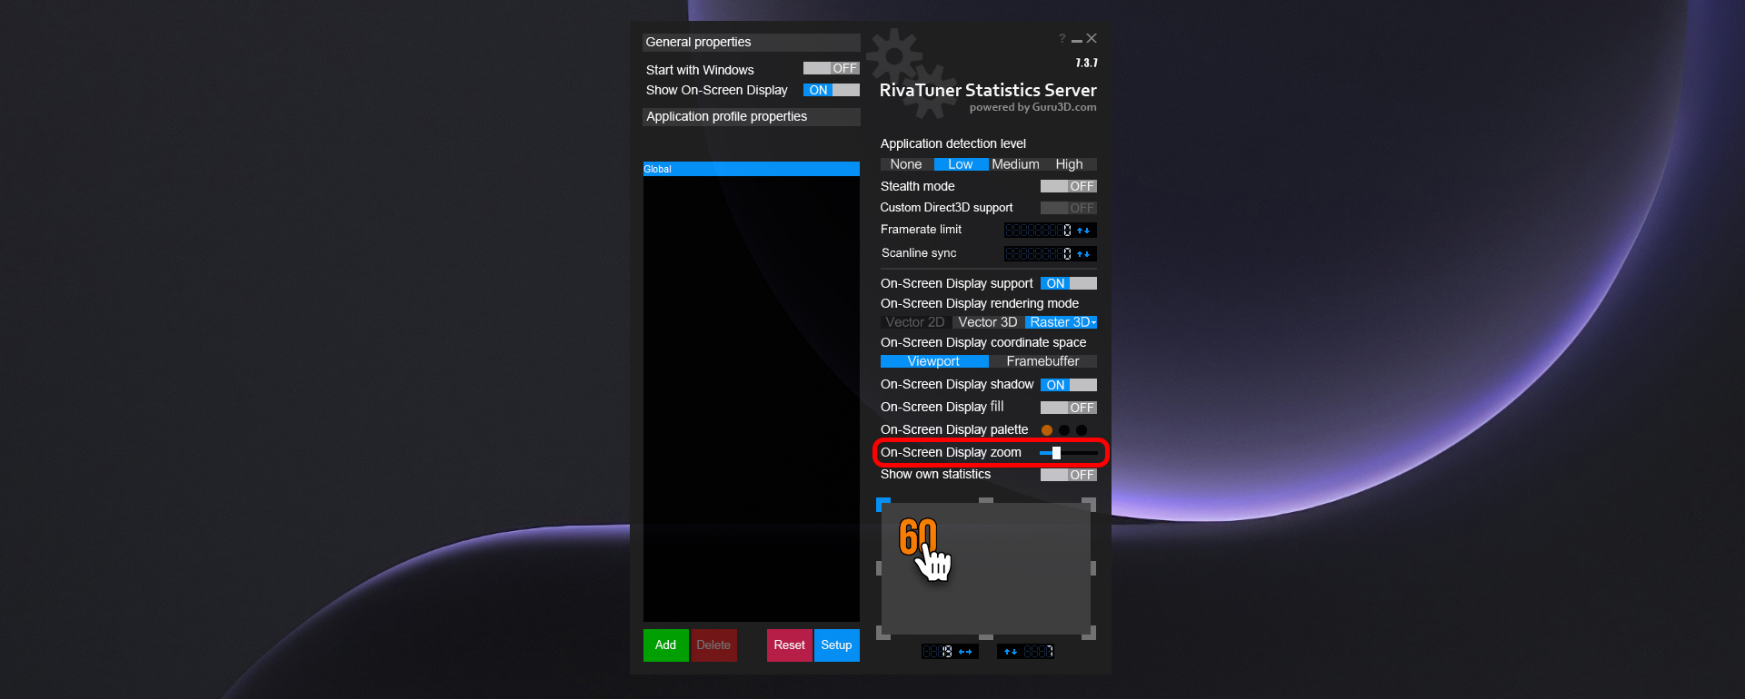
Task: Click the blue Setup button
Action: pyautogui.click(x=837, y=645)
